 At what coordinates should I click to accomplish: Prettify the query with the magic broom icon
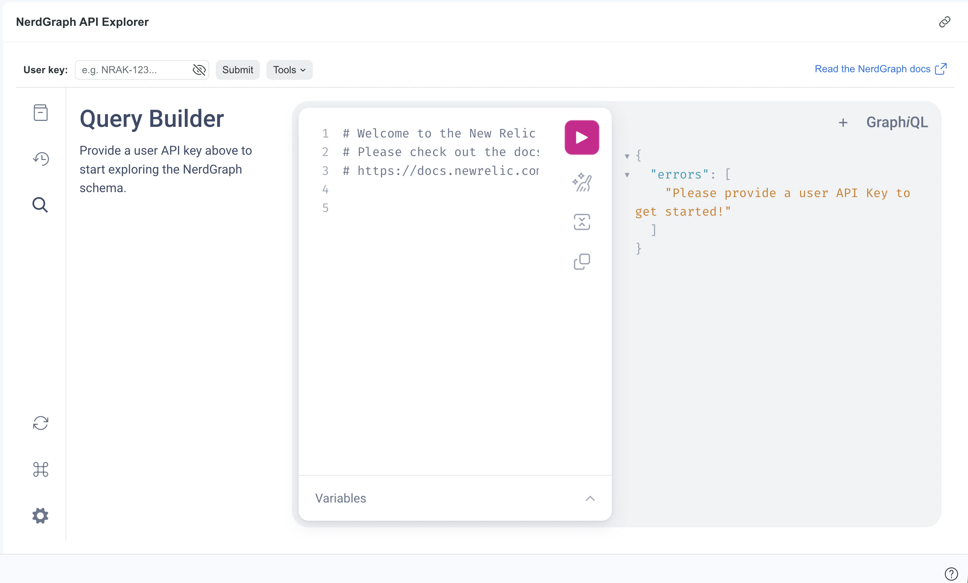pyautogui.click(x=582, y=183)
